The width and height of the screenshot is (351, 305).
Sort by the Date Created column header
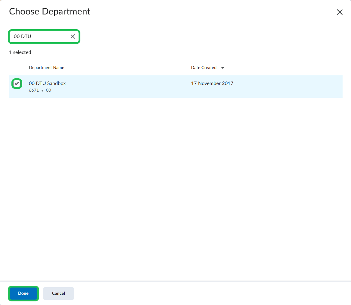point(204,68)
